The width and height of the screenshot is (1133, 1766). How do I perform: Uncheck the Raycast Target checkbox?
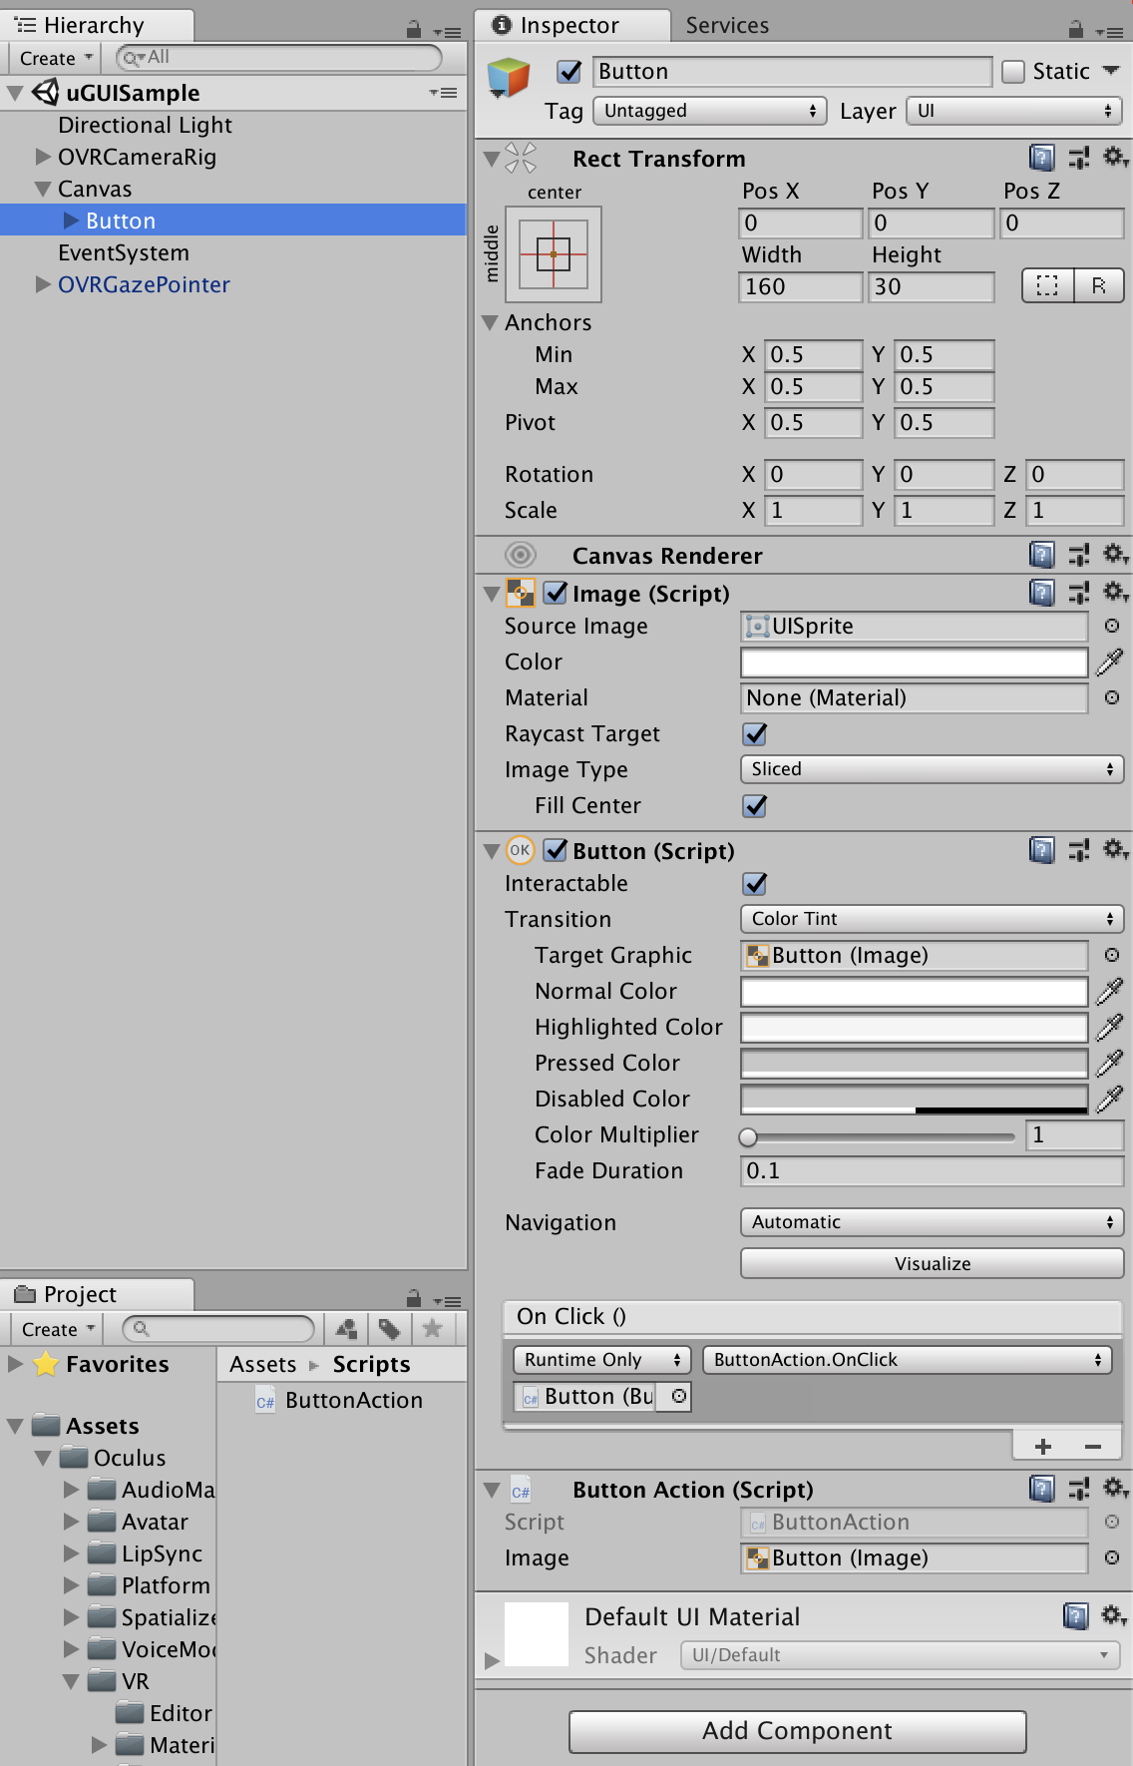pyautogui.click(x=755, y=734)
